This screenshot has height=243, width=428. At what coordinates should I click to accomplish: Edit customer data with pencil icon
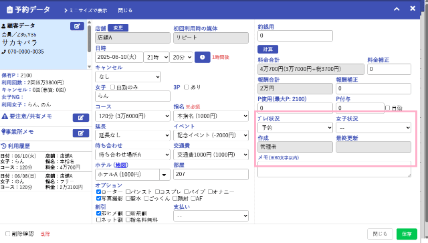coord(77,26)
